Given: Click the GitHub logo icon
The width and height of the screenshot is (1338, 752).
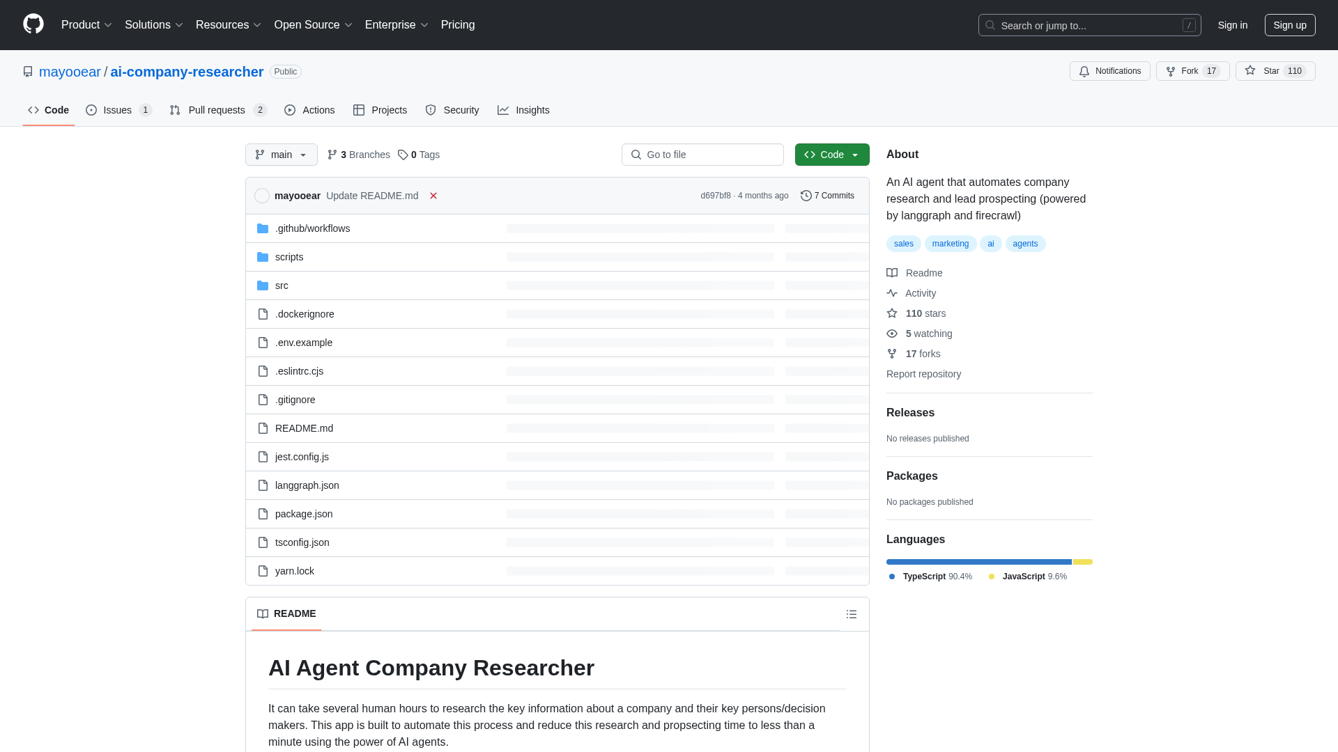Looking at the screenshot, I should coord(33,24).
